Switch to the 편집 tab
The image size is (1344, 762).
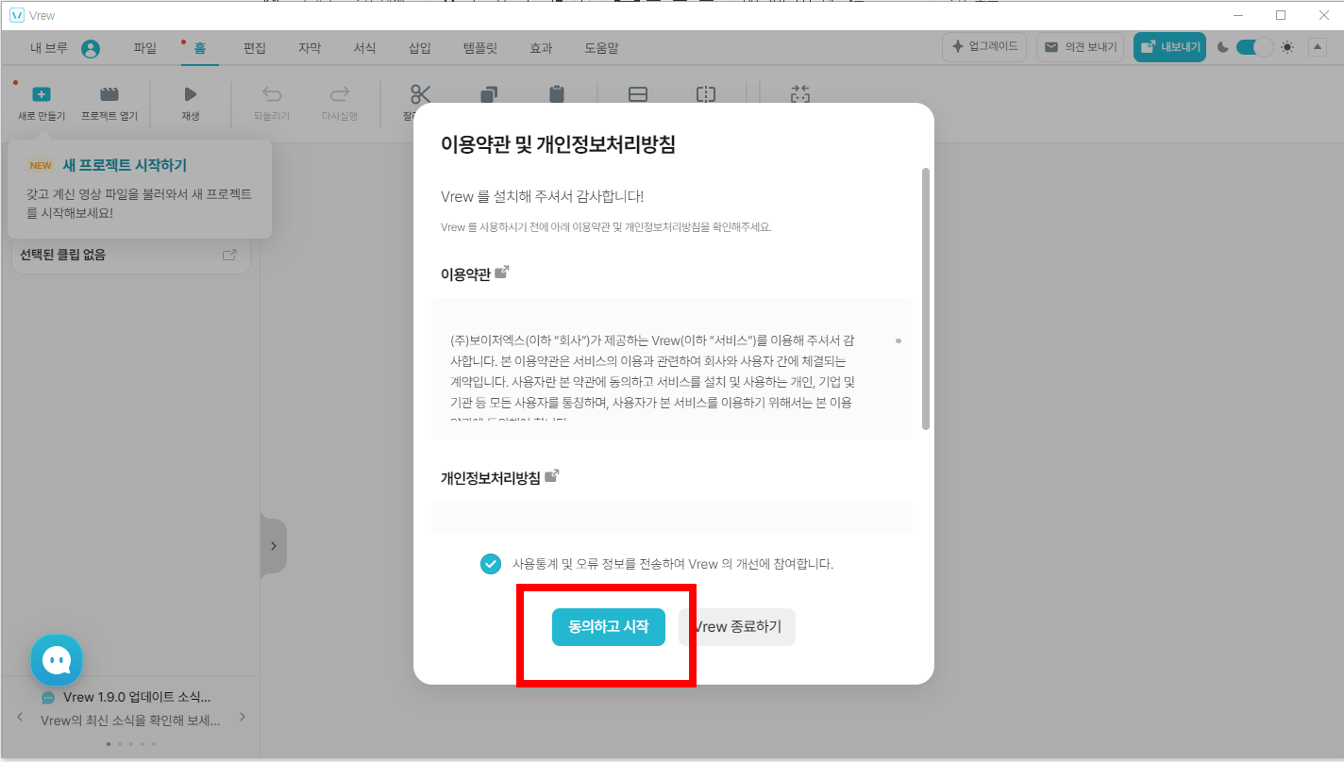pos(255,48)
